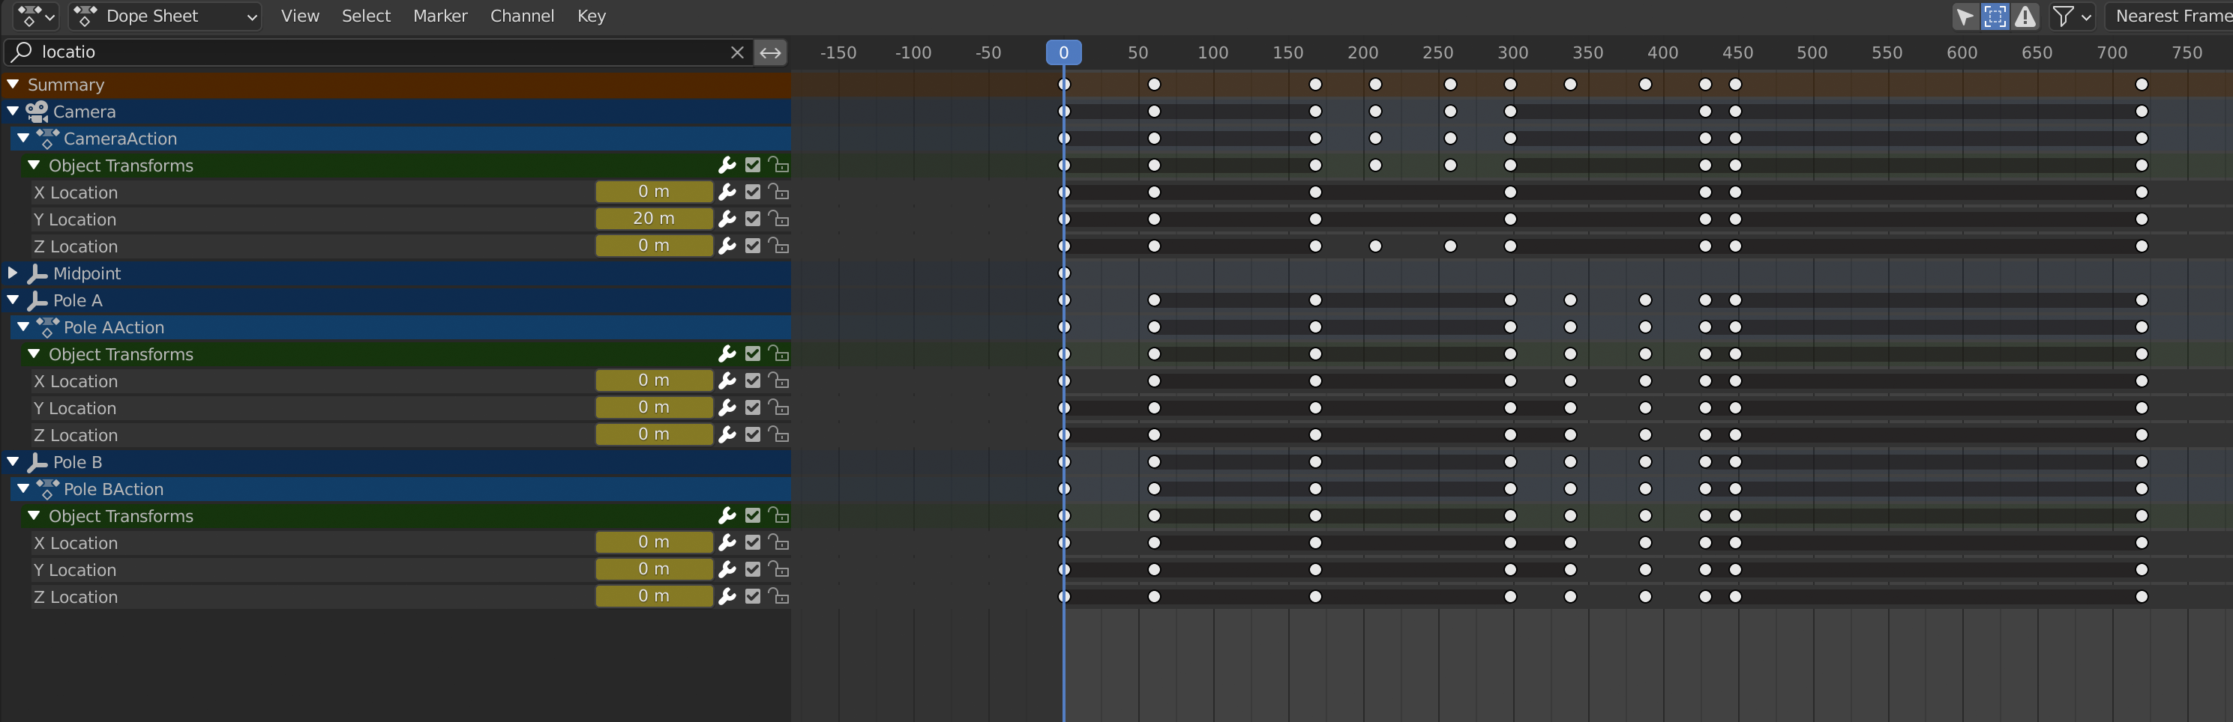
Task: Click the Pole AAction action icon
Action: click(48, 327)
